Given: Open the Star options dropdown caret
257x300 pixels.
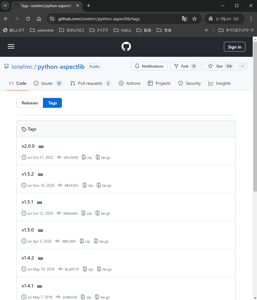Looking at the screenshot, I should click(243, 66).
